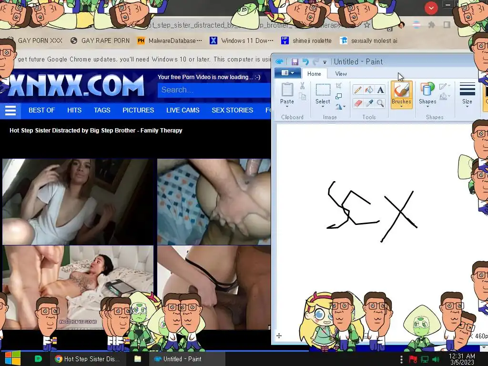Click the red circular down-arrow button
Image resolution: width=488 pixels, height=366 pixels.
431,8
